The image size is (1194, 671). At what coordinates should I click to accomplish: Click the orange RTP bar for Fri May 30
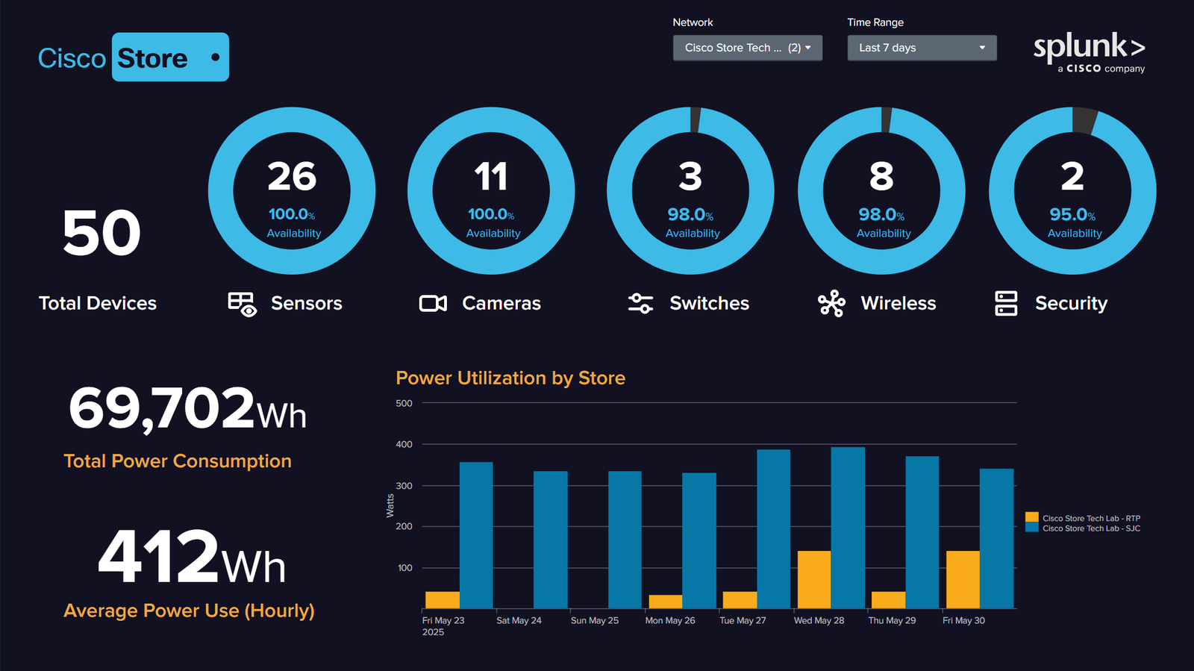click(963, 580)
